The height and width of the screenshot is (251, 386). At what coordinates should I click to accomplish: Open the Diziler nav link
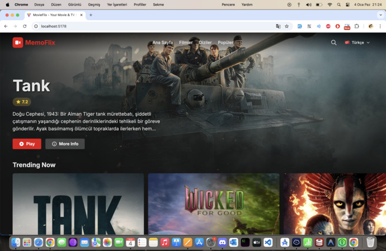point(205,42)
